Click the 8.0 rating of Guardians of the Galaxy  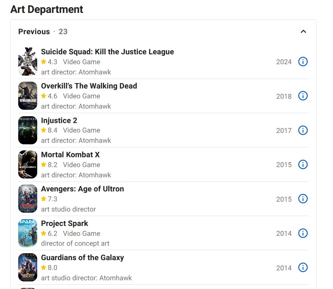pyautogui.click(x=49, y=268)
